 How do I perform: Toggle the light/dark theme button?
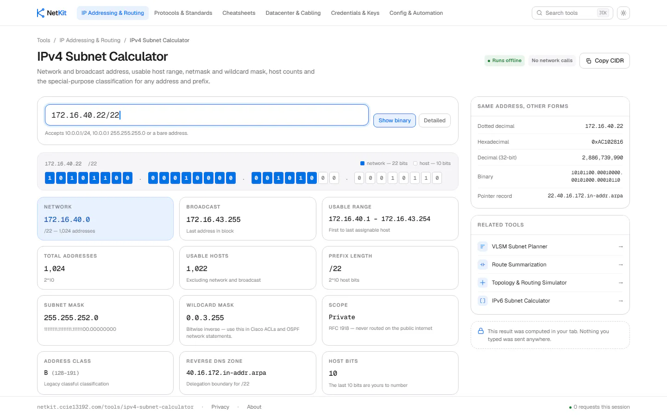[623, 13]
